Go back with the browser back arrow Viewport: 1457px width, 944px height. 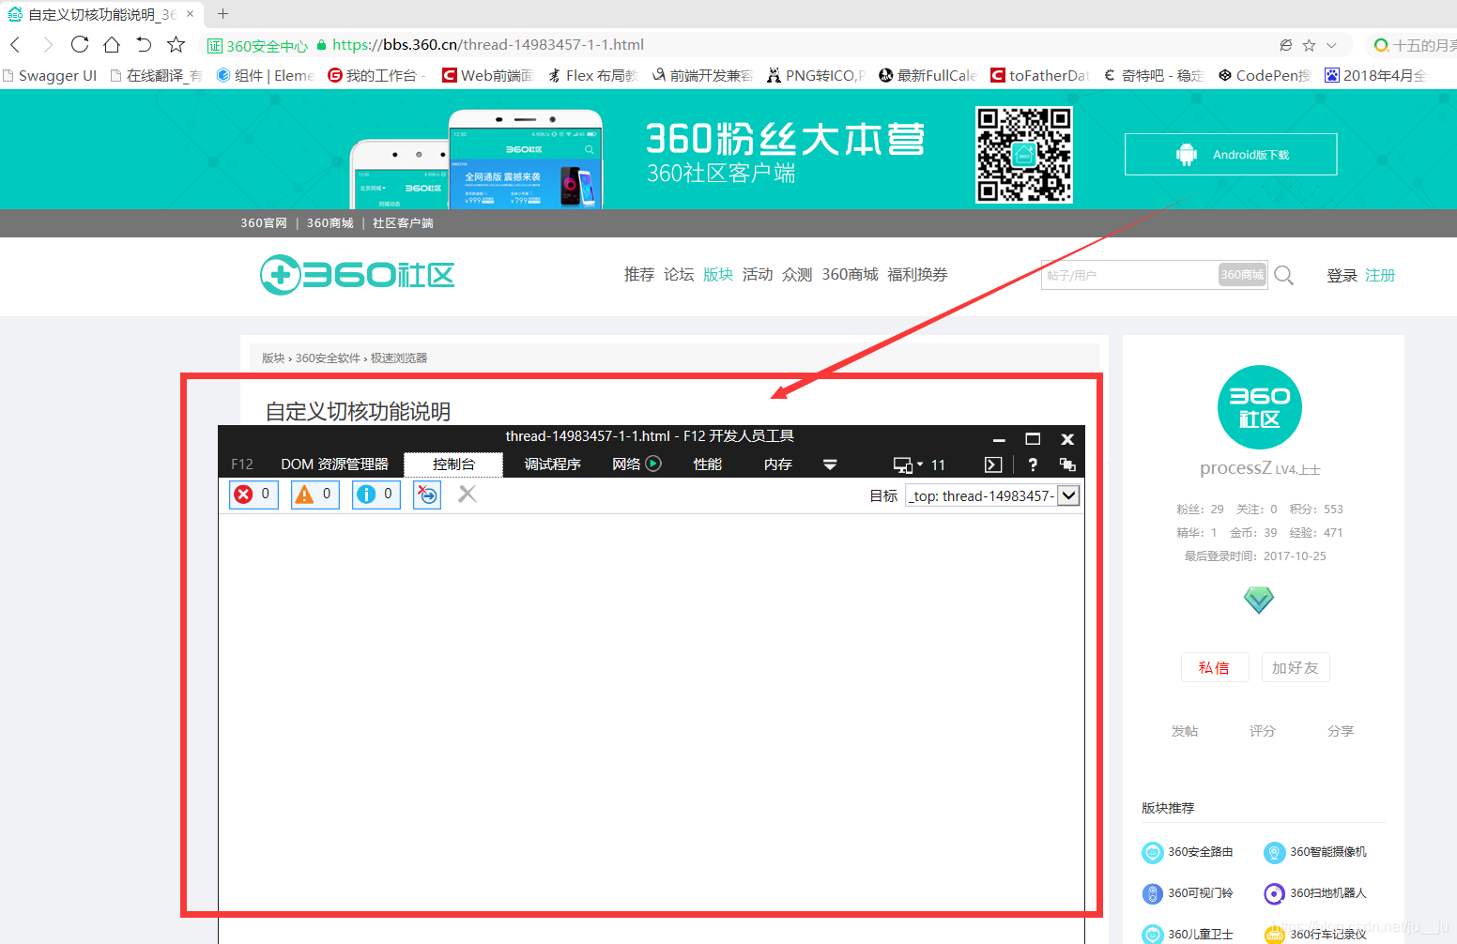click(x=15, y=44)
